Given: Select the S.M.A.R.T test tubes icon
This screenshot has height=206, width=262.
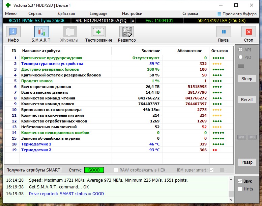Looking at the screenshot, I should [x=41, y=32].
